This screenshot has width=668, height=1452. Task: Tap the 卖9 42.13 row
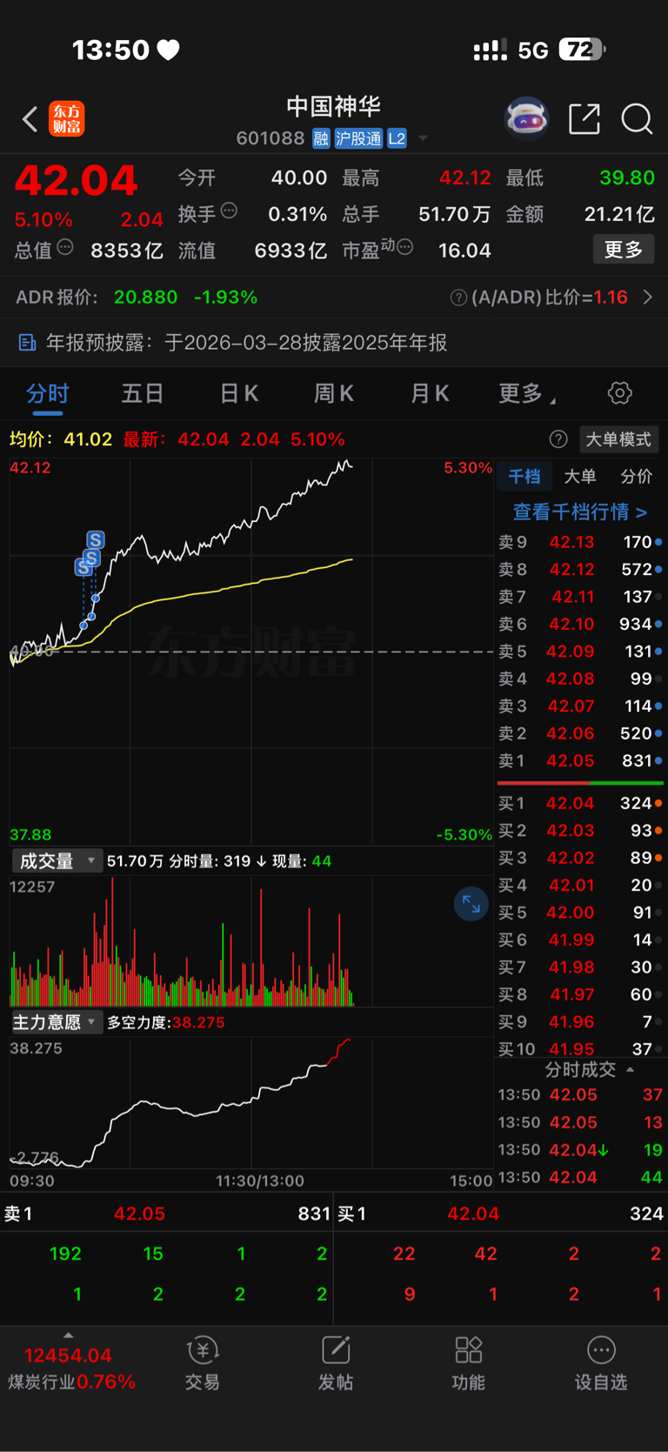point(580,542)
